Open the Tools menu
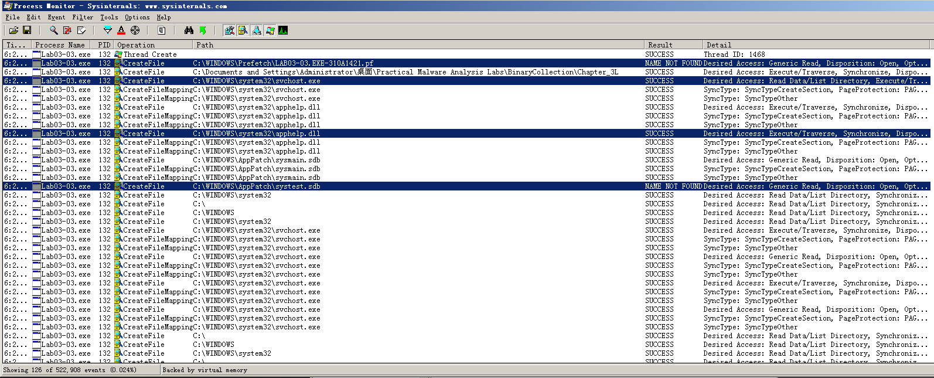 click(x=109, y=18)
